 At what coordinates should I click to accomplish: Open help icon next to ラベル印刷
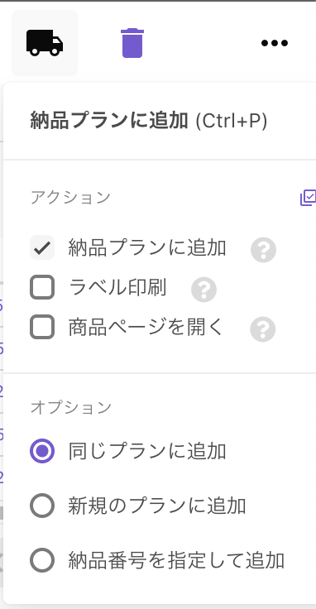203,290
